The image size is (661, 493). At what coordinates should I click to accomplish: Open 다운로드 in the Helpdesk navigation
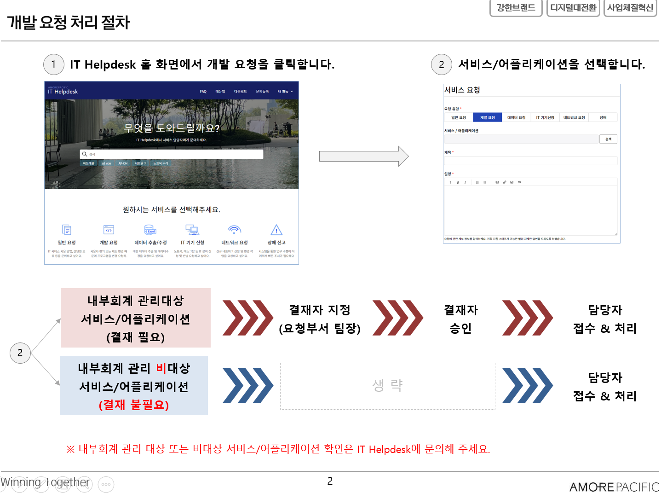point(240,92)
